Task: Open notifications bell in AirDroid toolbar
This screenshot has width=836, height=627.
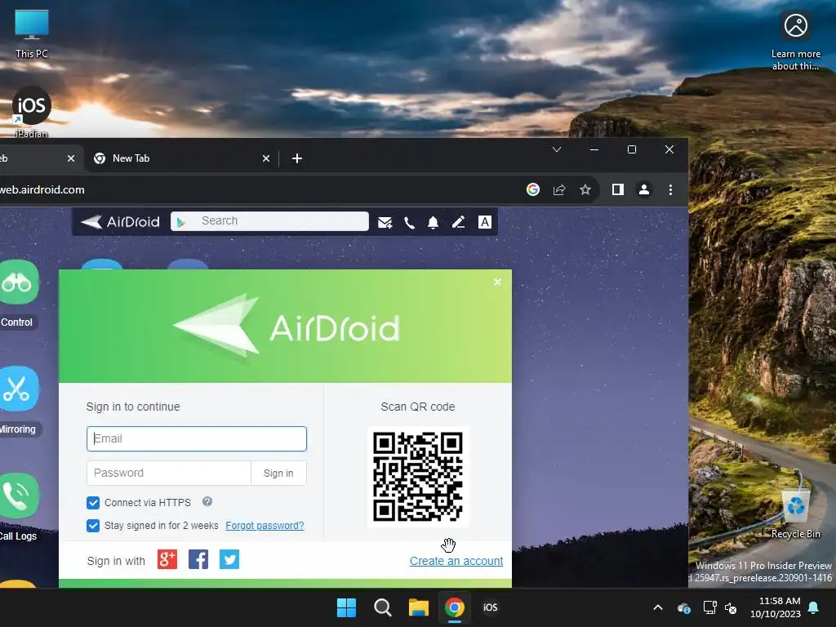Action: (433, 222)
